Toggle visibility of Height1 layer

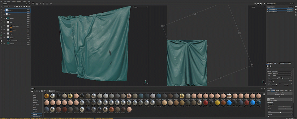(4, 30)
